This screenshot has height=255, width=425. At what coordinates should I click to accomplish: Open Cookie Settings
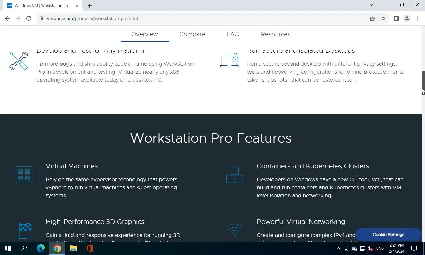point(388,235)
